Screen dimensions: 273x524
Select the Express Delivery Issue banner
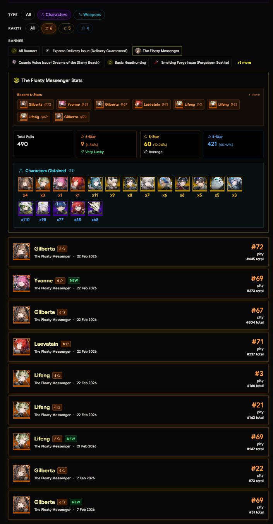pos(86,51)
